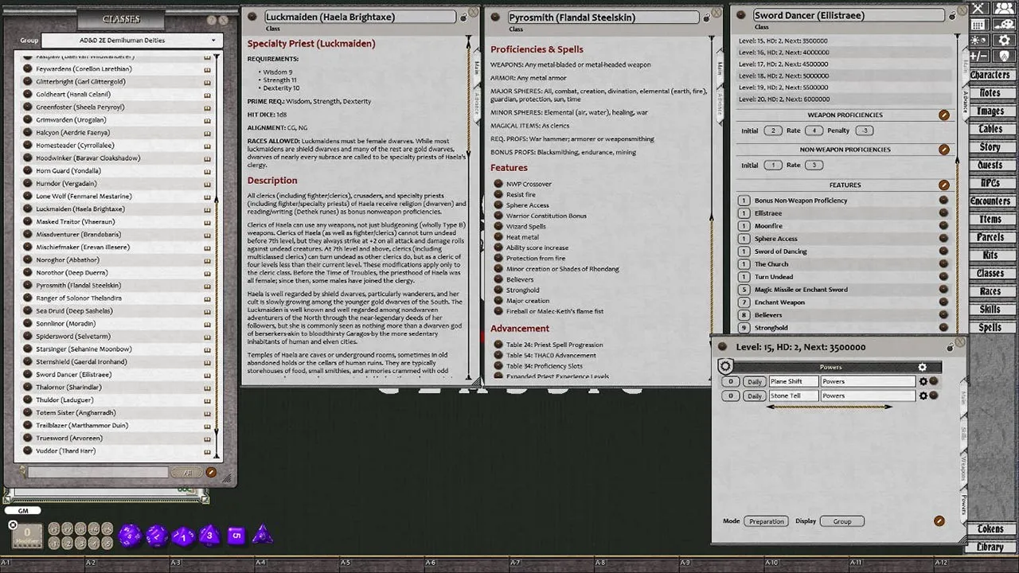Click the Weapon Proficiencies Penalty field -3
Screen dimensions: 1019x573
point(864,131)
